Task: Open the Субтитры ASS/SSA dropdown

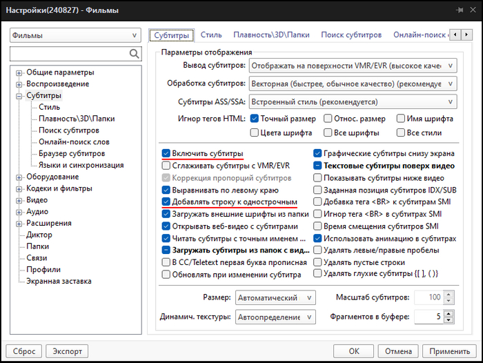Action: coord(352,101)
